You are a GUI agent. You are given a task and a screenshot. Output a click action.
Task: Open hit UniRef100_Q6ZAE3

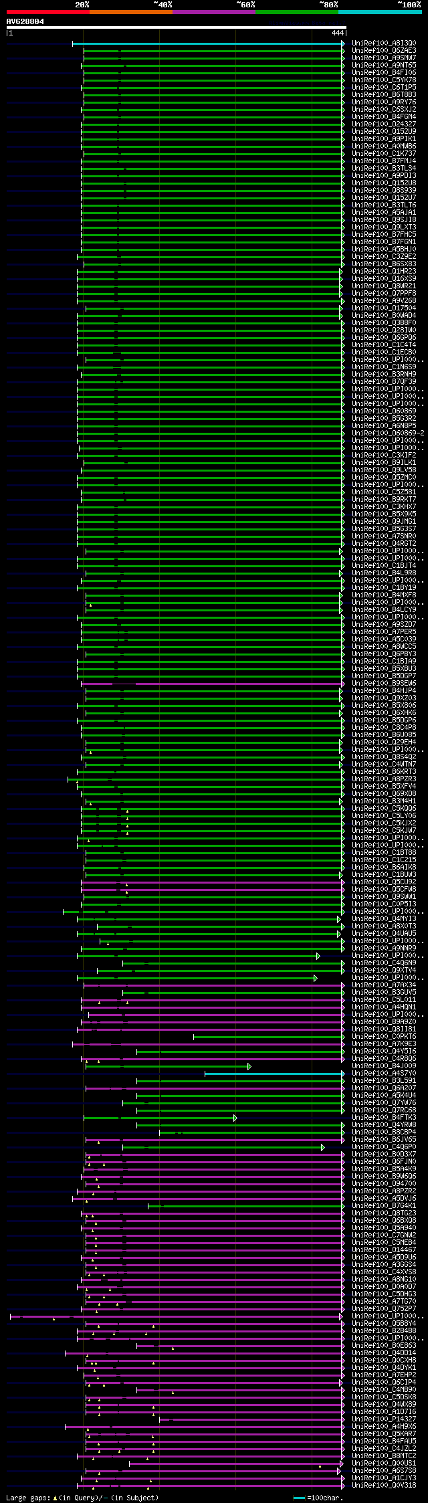tap(384, 51)
